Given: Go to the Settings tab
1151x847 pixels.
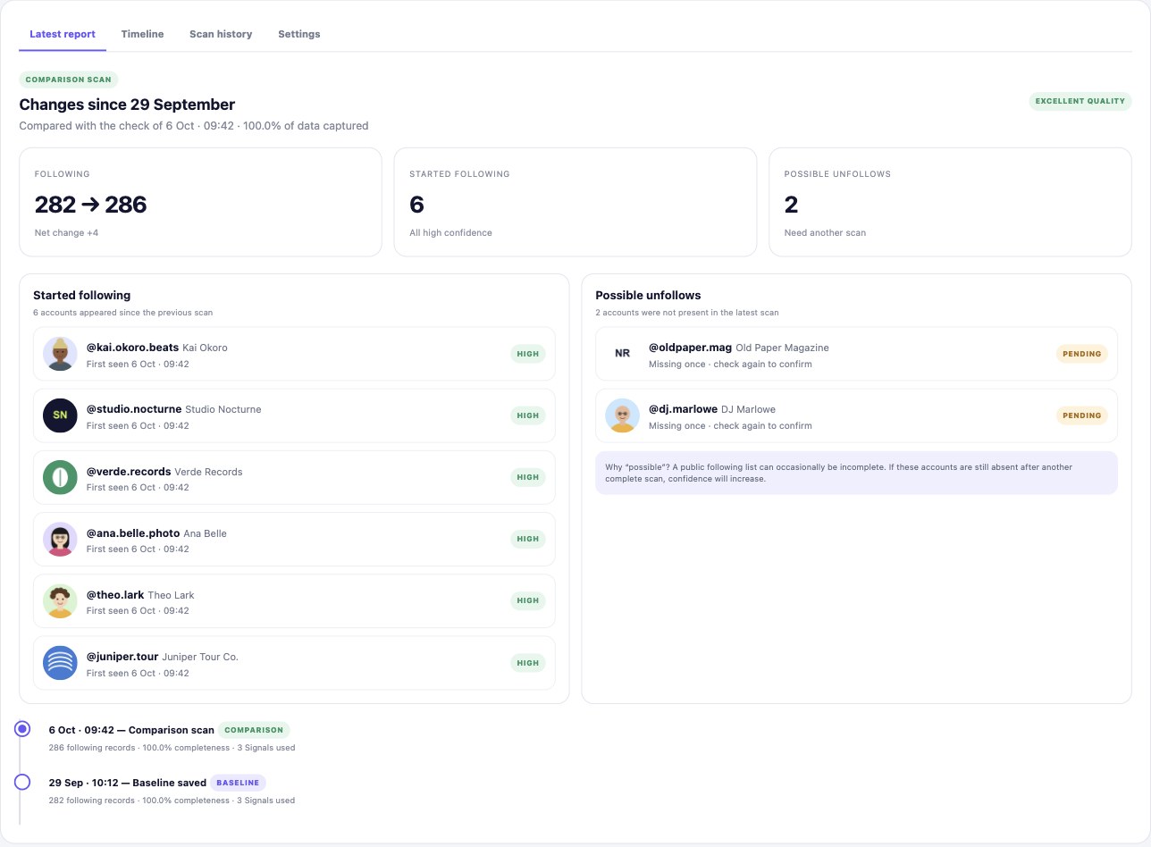Looking at the screenshot, I should [298, 34].
